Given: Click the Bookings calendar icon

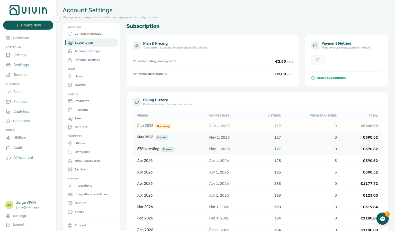Looking at the screenshot, I should coord(8,65).
